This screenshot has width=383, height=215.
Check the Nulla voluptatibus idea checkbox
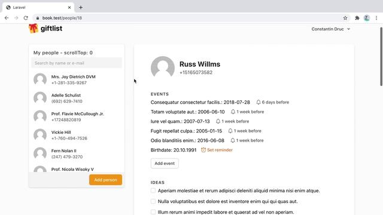click(153, 201)
